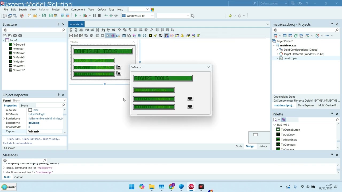Move up in Structure with up arrow

click(15, 35)
